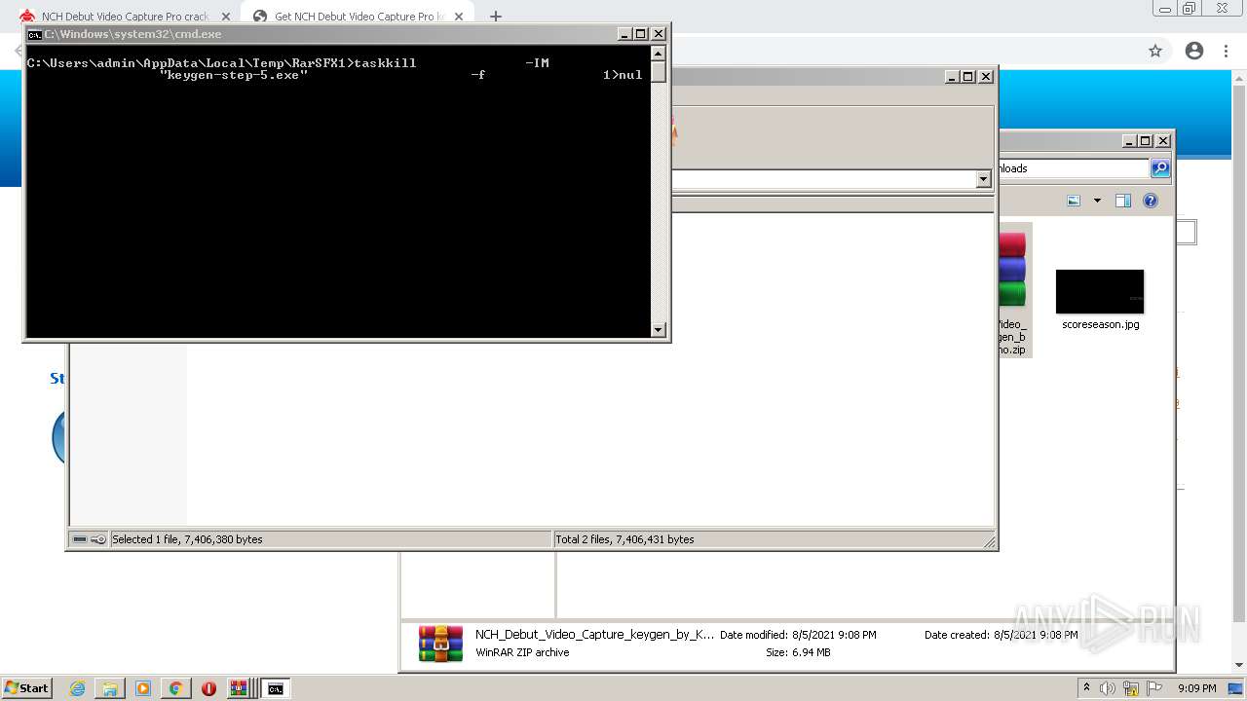1247x701 pixels.
Task: Click Explorer search field
Action: [1074, 168]
